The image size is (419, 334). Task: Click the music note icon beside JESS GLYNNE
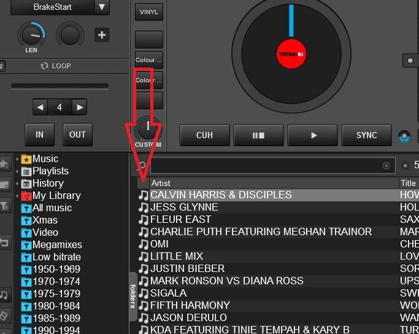pyautogui.click(x=144, y=208)
